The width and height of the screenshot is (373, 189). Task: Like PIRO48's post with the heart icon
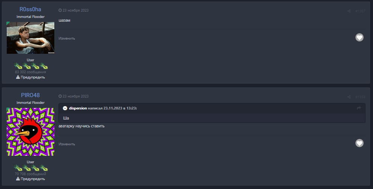click(x=360, y=143)
